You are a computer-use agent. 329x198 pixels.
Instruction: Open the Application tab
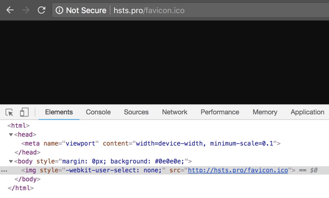tap(307, 112)
